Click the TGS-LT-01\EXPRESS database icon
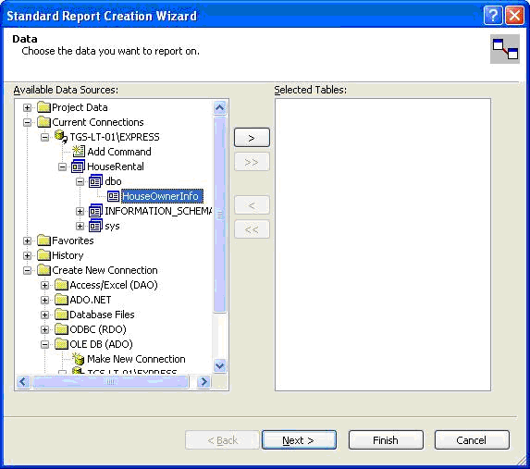530x469 pixels. point(61,136)
